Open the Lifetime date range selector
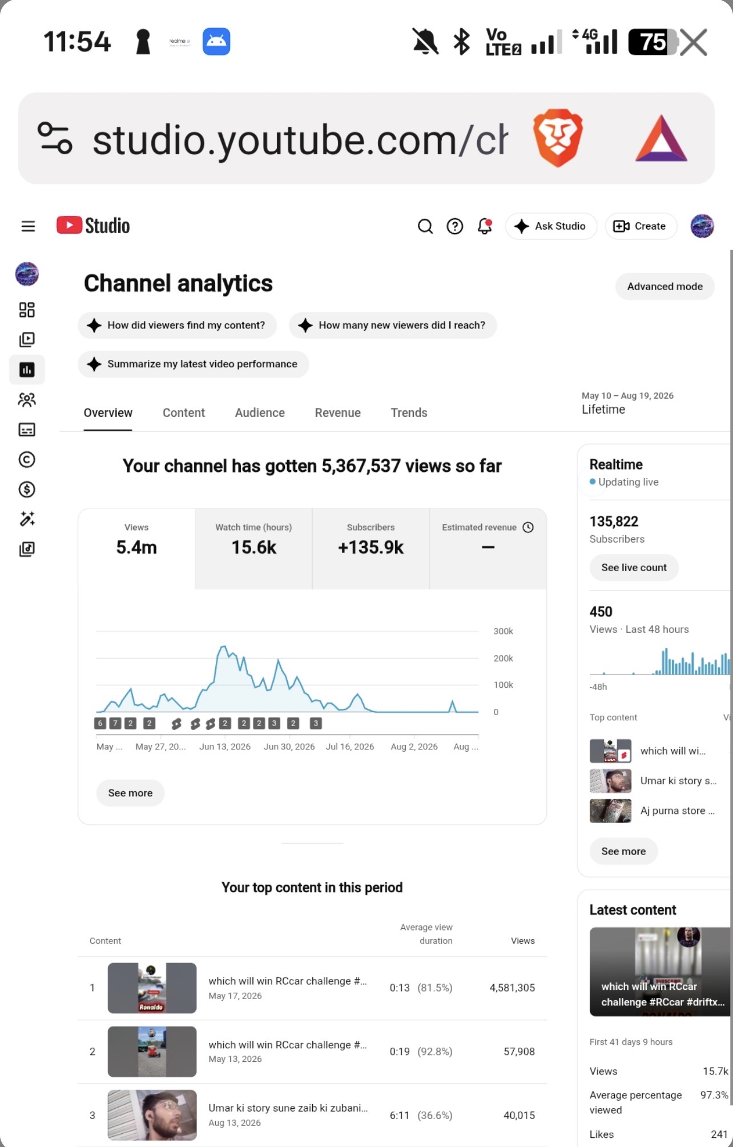 627,403
